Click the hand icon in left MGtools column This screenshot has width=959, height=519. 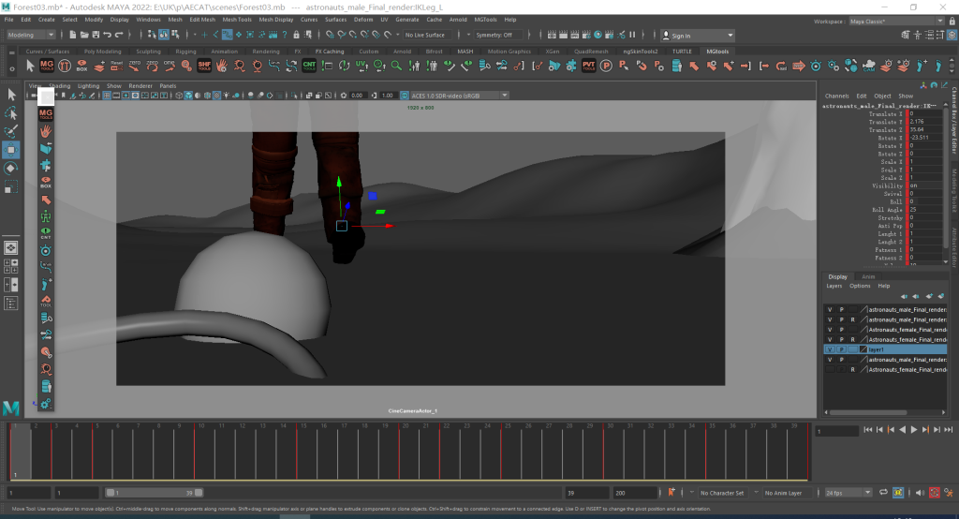coord(46,131)
